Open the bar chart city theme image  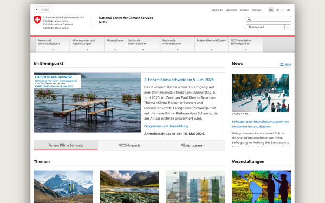click(195, 186)
